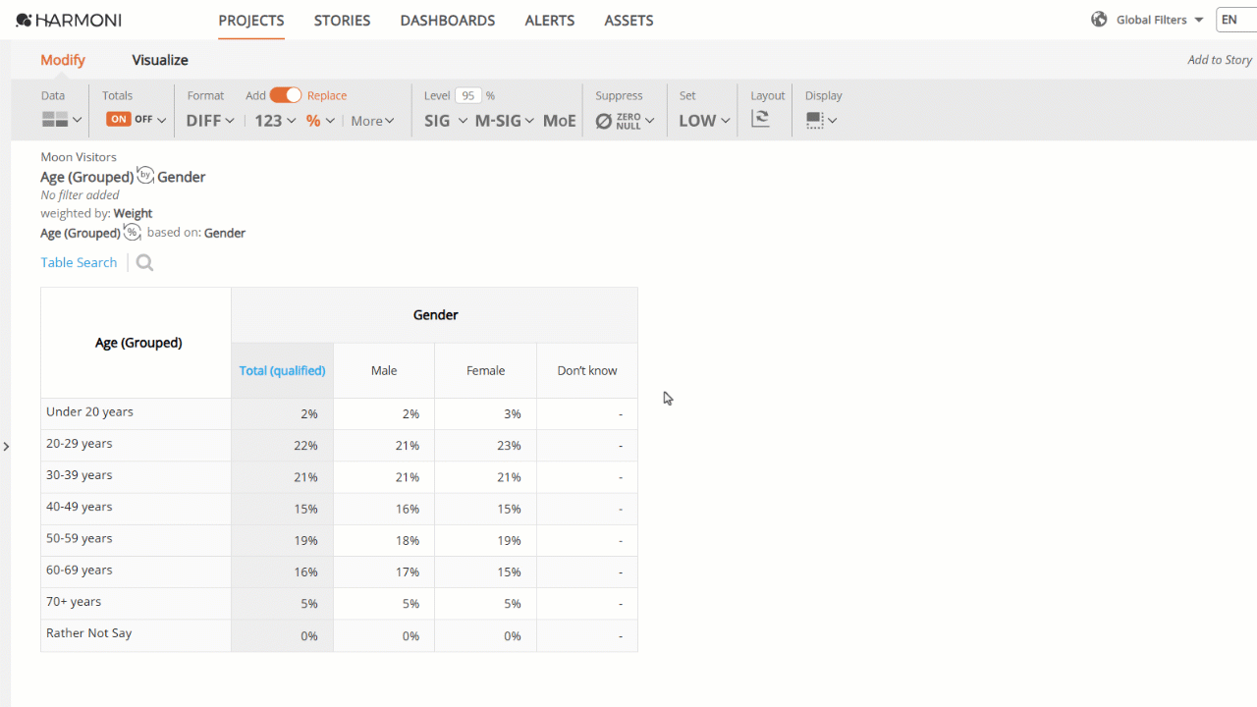Open the 123 number format dropdown
Screen dimensions: 1257x707
pos(275,121)
